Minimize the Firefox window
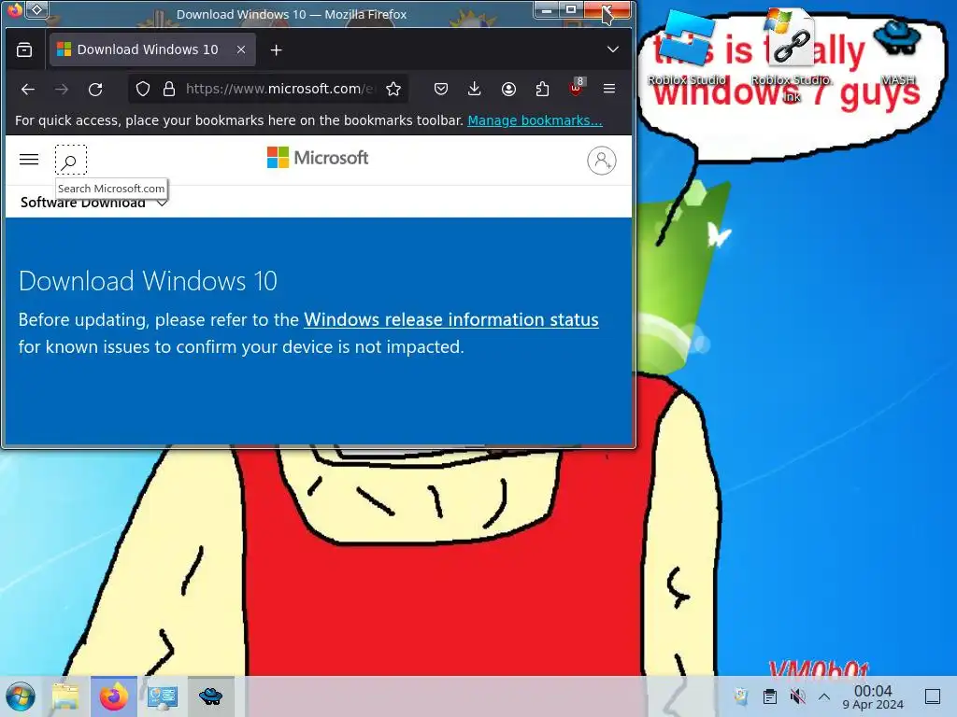The height and width of the screenshot is (717, 957). click(x=547, y=9)
